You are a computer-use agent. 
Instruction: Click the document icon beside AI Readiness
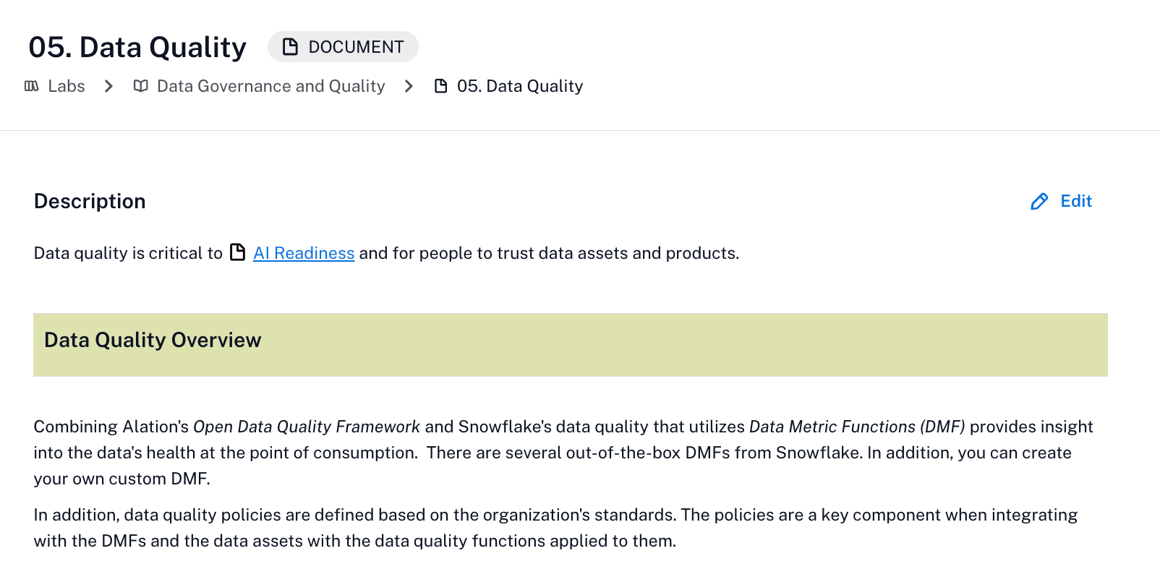pyautogui.click(x=238, y=252)
